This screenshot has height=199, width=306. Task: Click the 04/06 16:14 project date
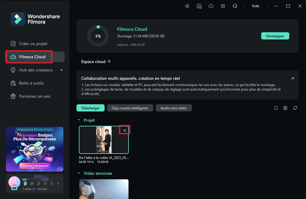(x=86, y=162)
